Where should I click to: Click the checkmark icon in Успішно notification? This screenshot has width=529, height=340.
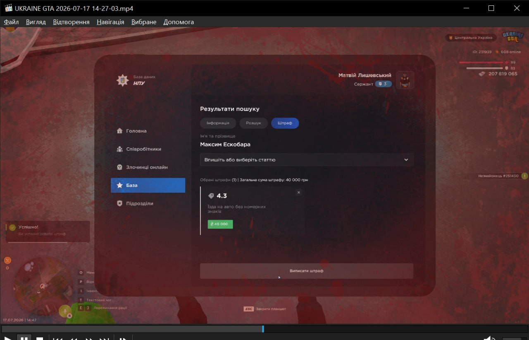point(12,227)
